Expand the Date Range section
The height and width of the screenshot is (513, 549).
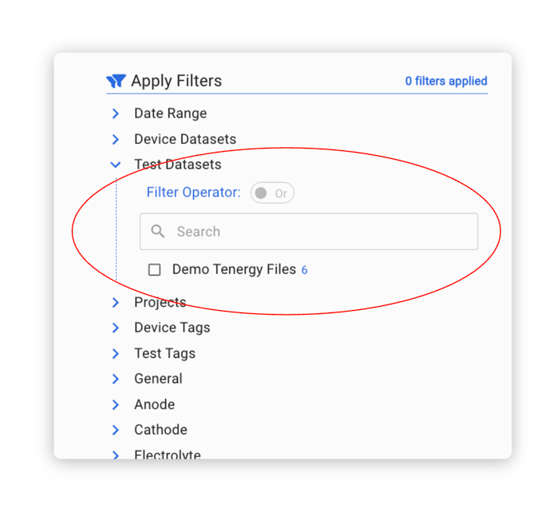[x=116, y=113]
